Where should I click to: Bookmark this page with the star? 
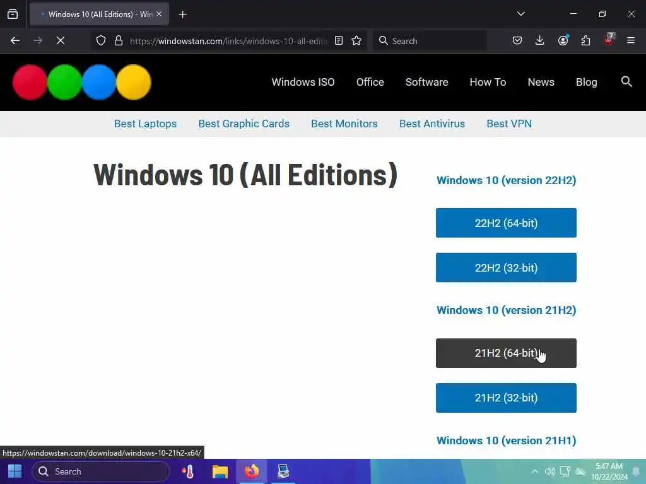coord(356,40)
